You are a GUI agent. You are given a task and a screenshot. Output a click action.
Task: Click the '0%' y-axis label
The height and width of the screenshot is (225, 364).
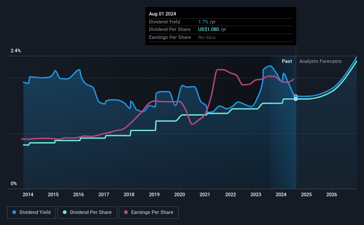click(14, 183)
